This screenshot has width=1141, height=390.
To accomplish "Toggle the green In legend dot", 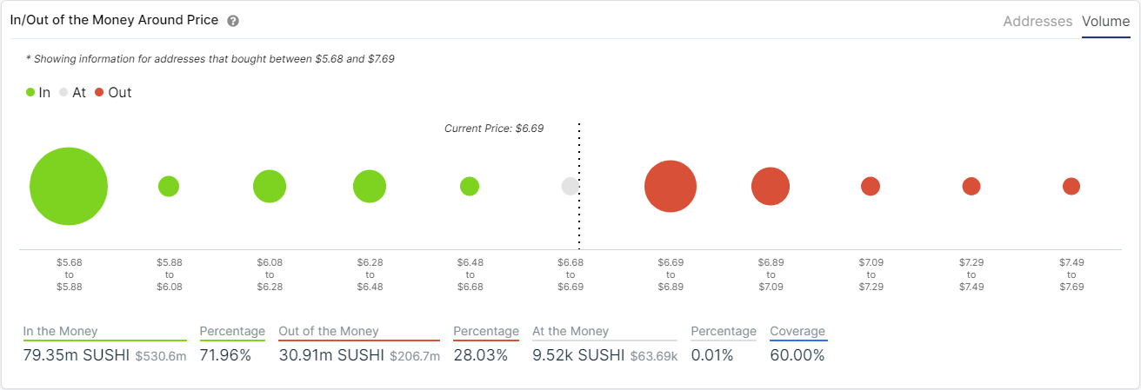I will click(31, 92).
